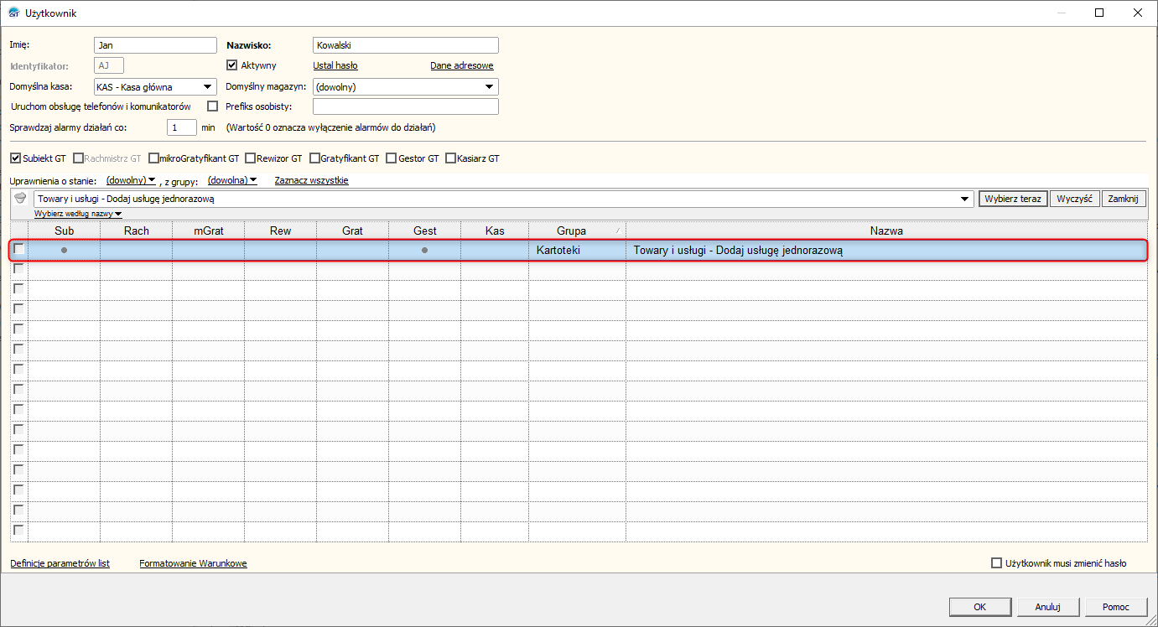This screenshot has height=627, width=1158.
Task: Click the alarm interval minutes field
Action: [x=182, y=127]
